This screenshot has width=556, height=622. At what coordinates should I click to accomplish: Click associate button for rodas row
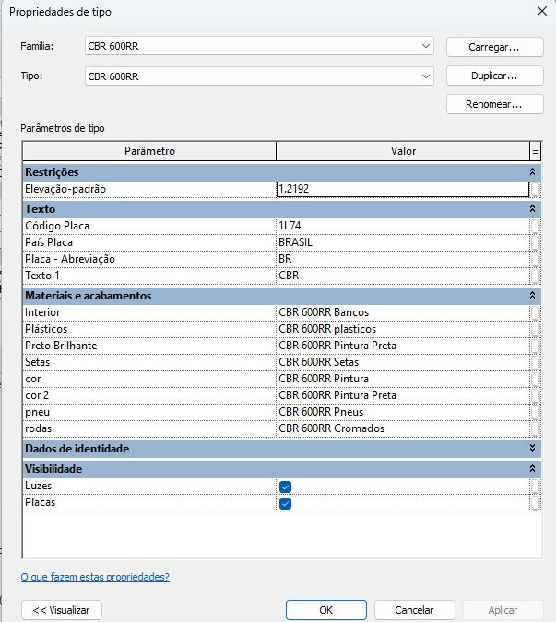[535, 428]
